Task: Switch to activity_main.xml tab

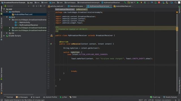Action: (x=57, y=6)
